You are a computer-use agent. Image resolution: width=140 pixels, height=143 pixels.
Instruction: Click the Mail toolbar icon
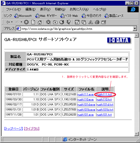tap(84, 22)
